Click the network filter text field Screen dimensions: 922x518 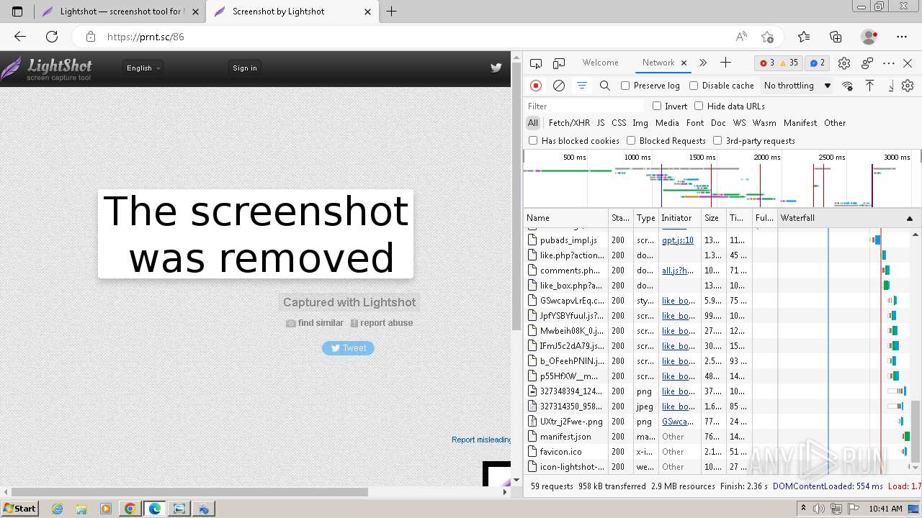[x=584, y=106]
